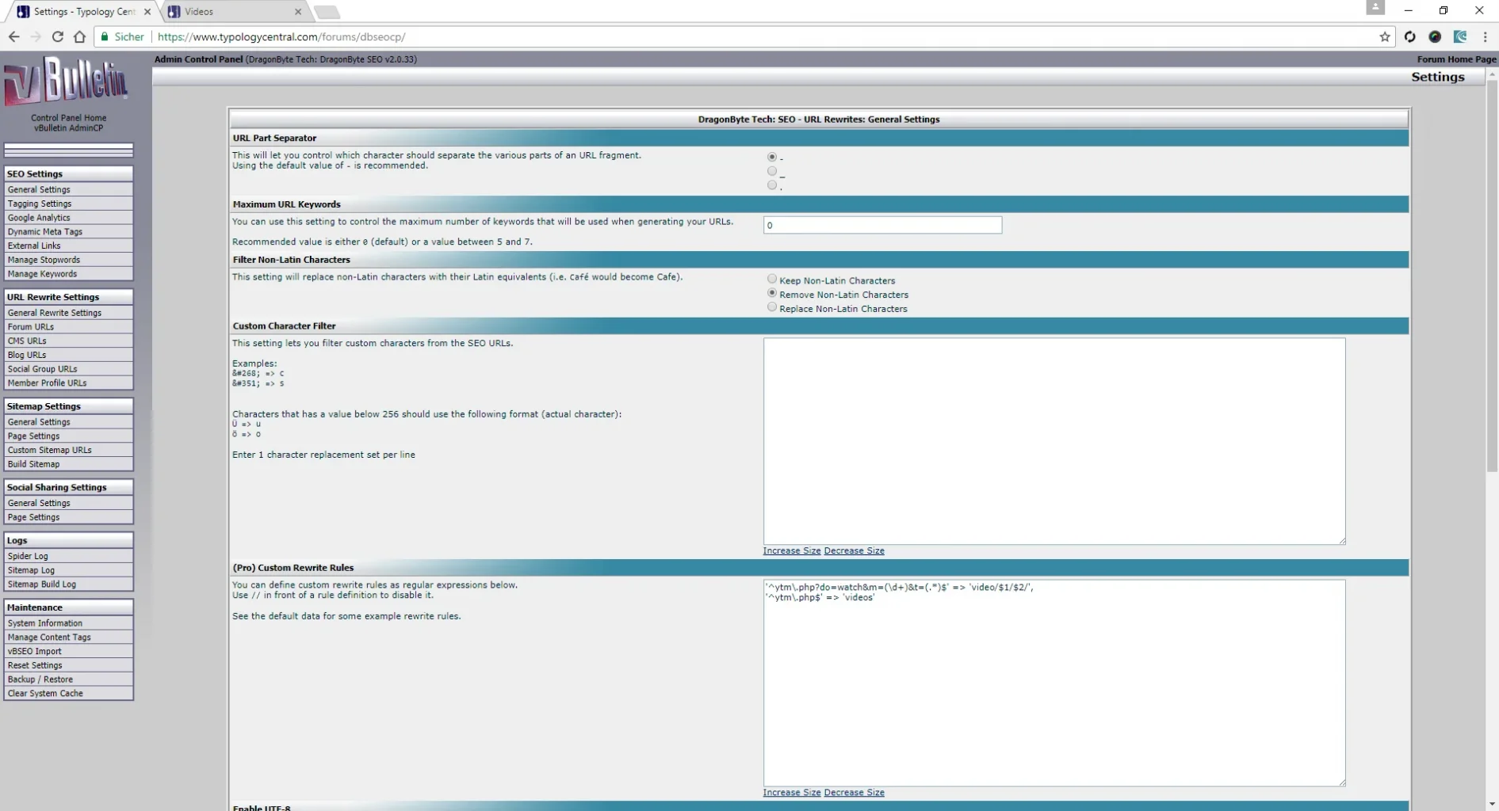
Task: Open Social Group URLs settings
Action: pyautogui.click(x=68, y=369)
